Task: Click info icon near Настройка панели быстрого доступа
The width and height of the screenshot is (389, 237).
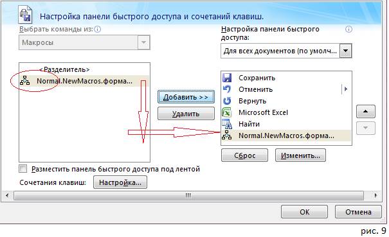Action: tap(348, 30)
